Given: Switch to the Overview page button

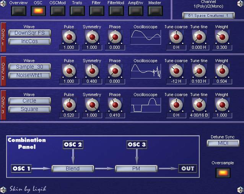Looking at the screenshot, I should tap(18, 11).
